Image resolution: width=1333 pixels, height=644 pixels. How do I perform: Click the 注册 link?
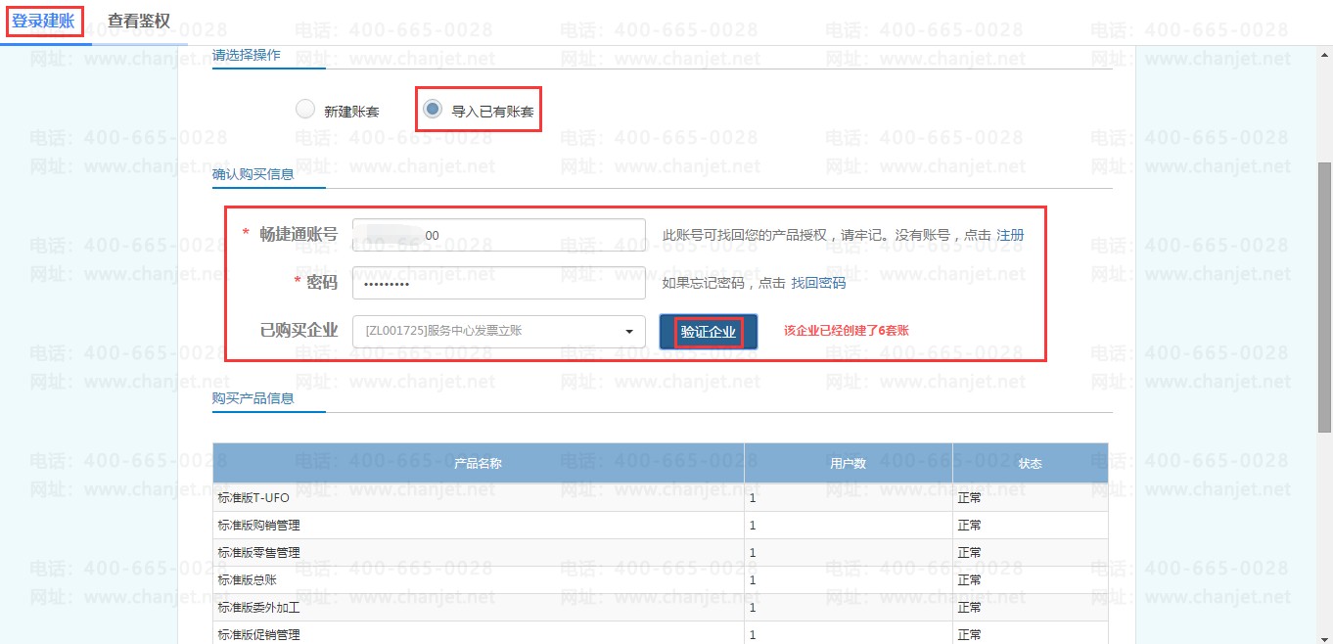pyautogui.click(x=1010, y=235)
